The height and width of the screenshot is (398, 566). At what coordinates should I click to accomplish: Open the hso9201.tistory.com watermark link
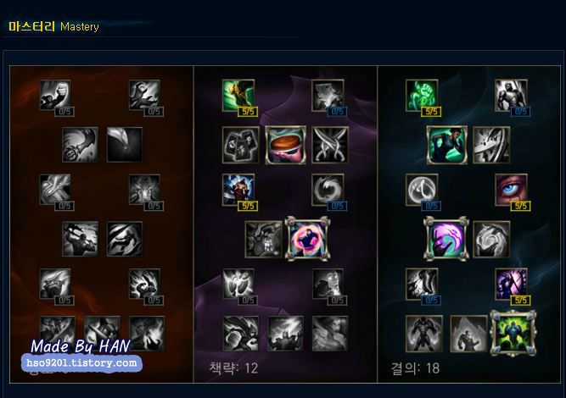coord(82,362)
